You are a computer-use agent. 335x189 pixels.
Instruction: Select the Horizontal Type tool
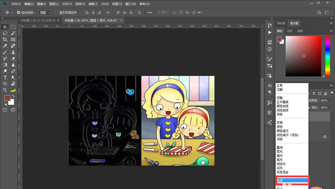click(x=5, y=77)
